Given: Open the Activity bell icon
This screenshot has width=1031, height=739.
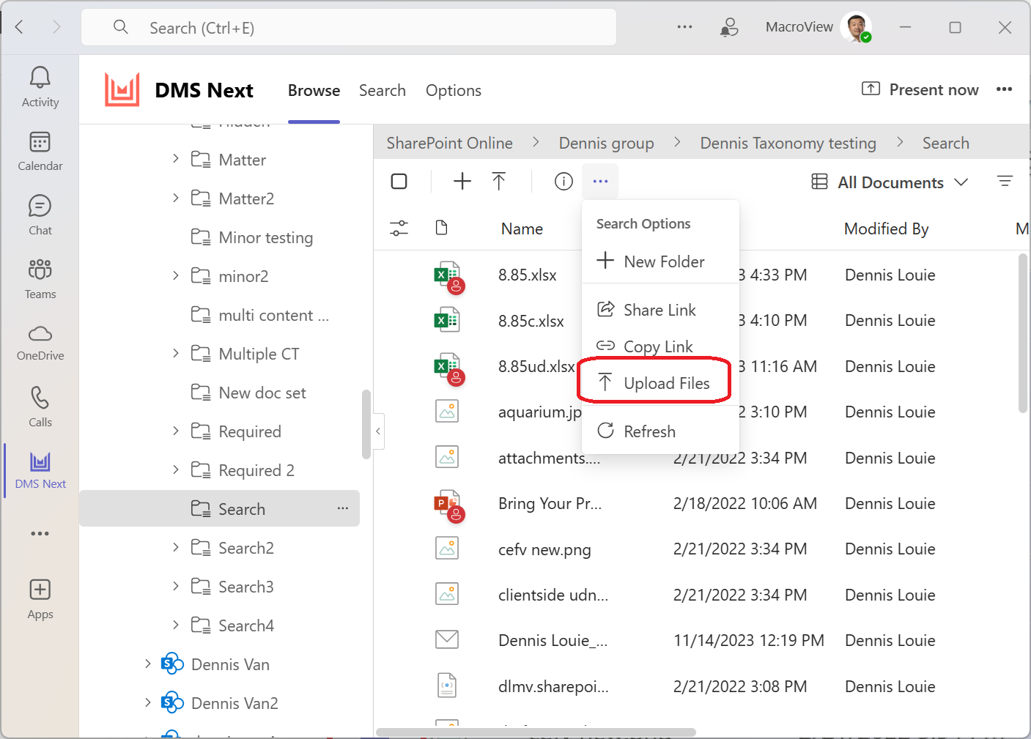Looking at the screenshot, I should (x=40, y=78).
